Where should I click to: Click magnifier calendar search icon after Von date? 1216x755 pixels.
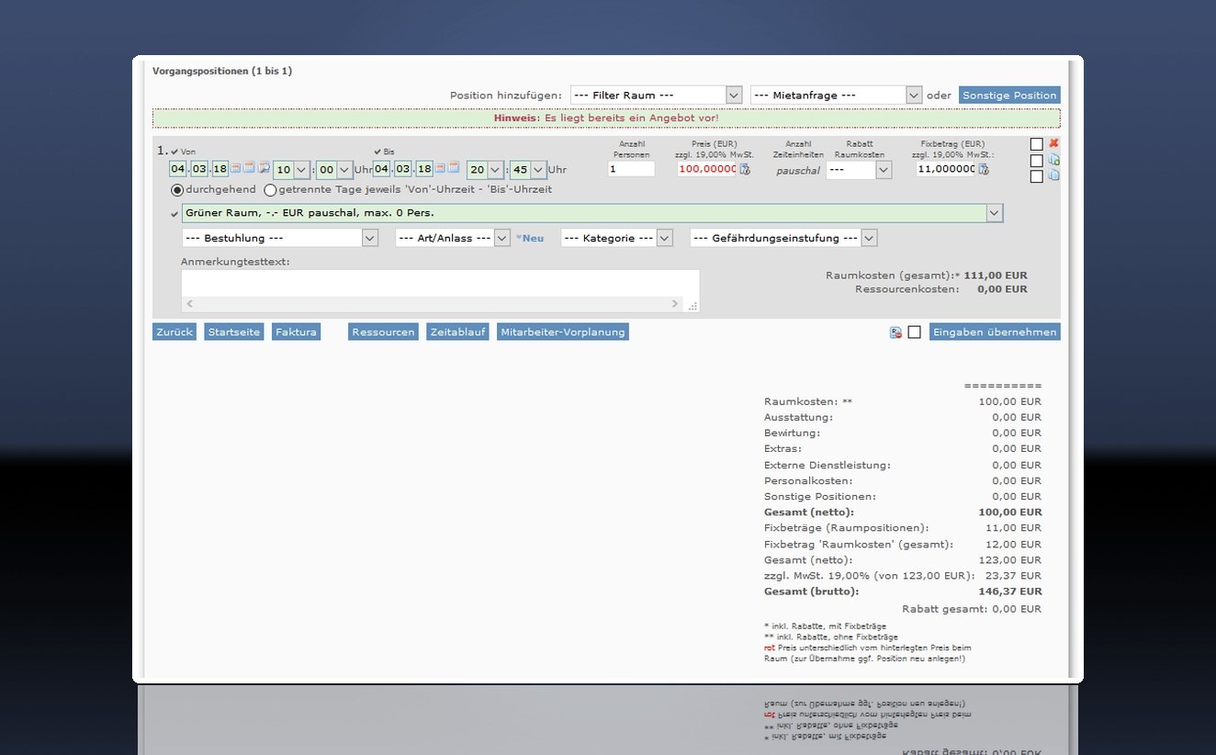pyautogui.click(x=264, y=169)
